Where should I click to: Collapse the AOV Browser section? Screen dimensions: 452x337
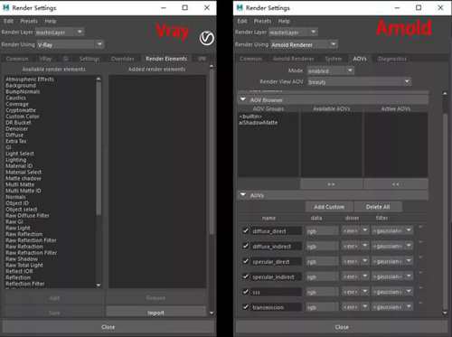(x=243, y=99)
